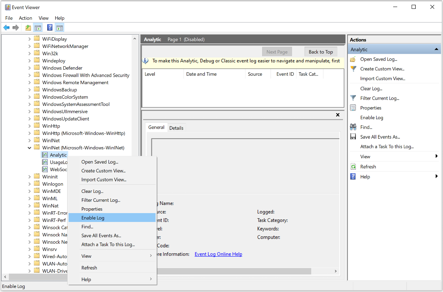
Task: Toggle the Show/Hide Console Tree icon
Action: pyautogui.click(x=38, y=28)
